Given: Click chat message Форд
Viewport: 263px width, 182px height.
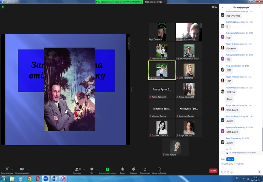Looking at the screenshot, I should [229, 99].
